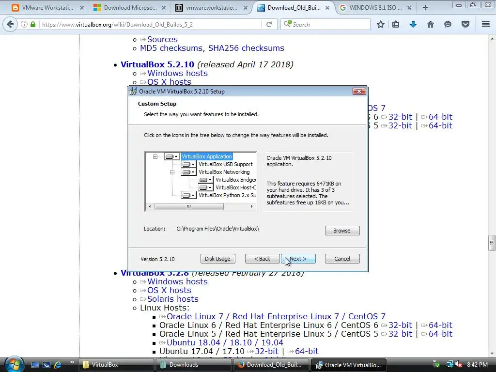
Task: Click the network tray icon
Action: pos(449,364)
